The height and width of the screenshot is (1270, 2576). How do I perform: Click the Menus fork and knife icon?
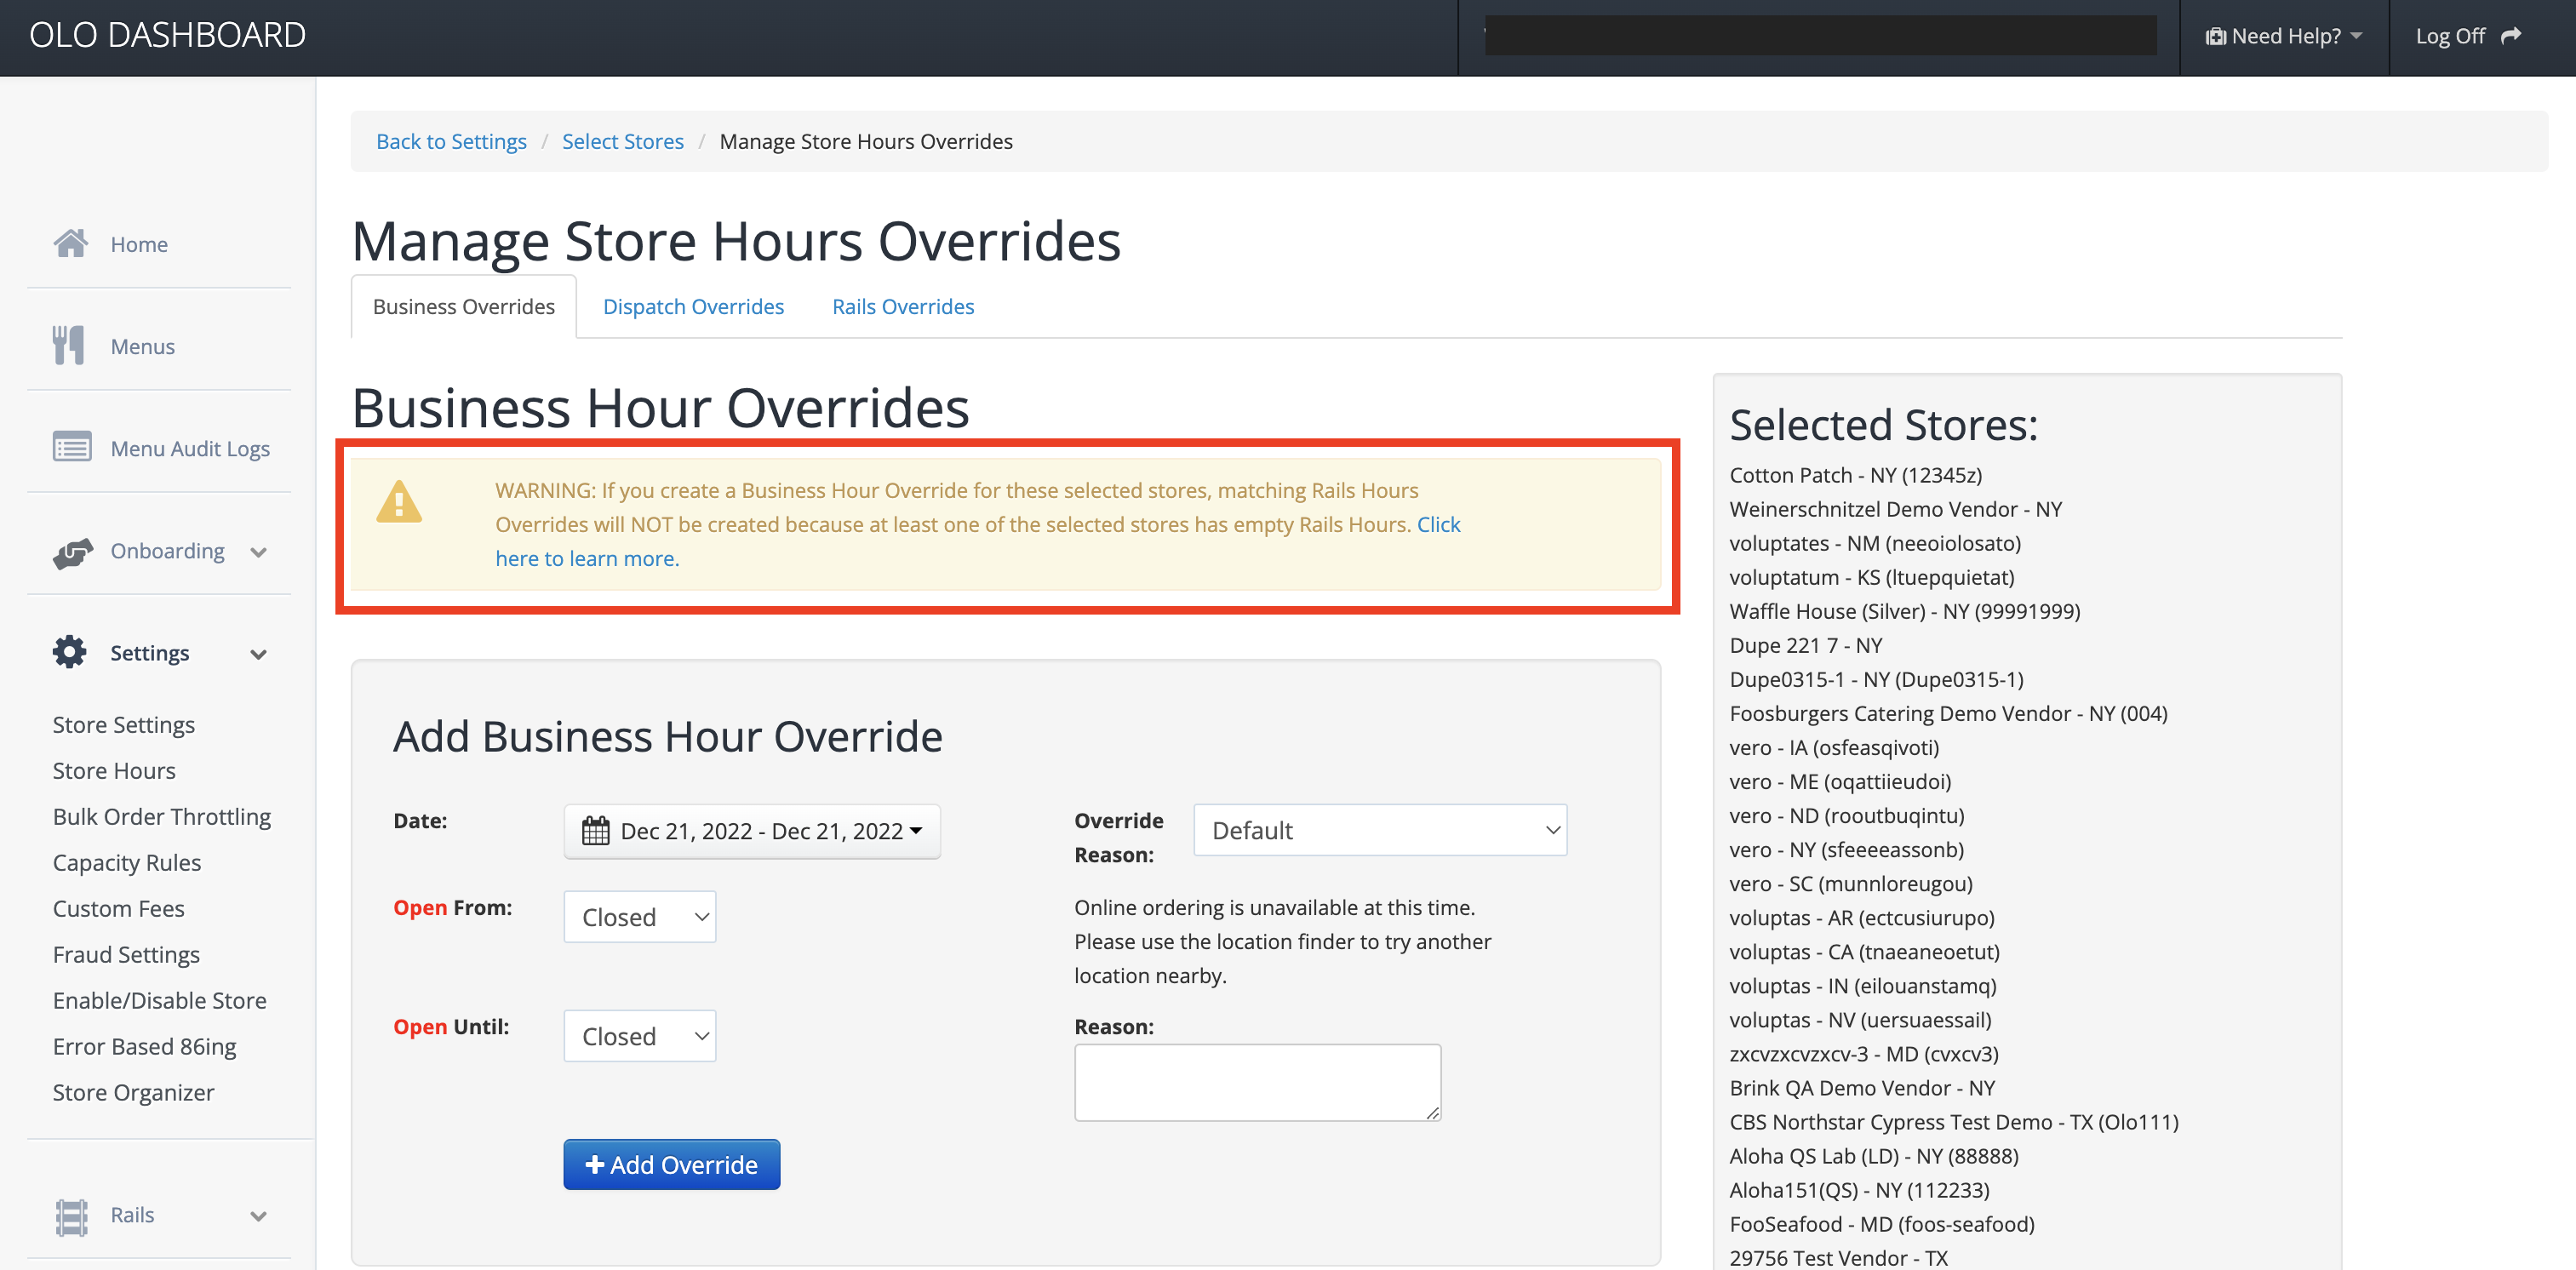(x=69, y=346)
